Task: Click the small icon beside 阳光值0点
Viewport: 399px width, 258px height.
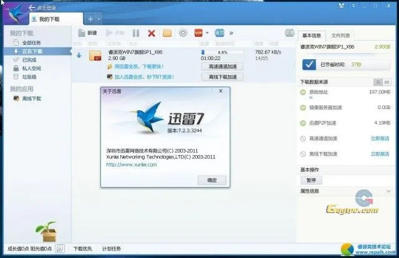Action: 60,249
